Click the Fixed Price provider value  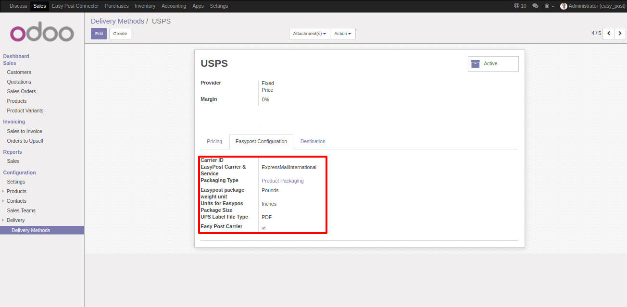click(268, 86)
